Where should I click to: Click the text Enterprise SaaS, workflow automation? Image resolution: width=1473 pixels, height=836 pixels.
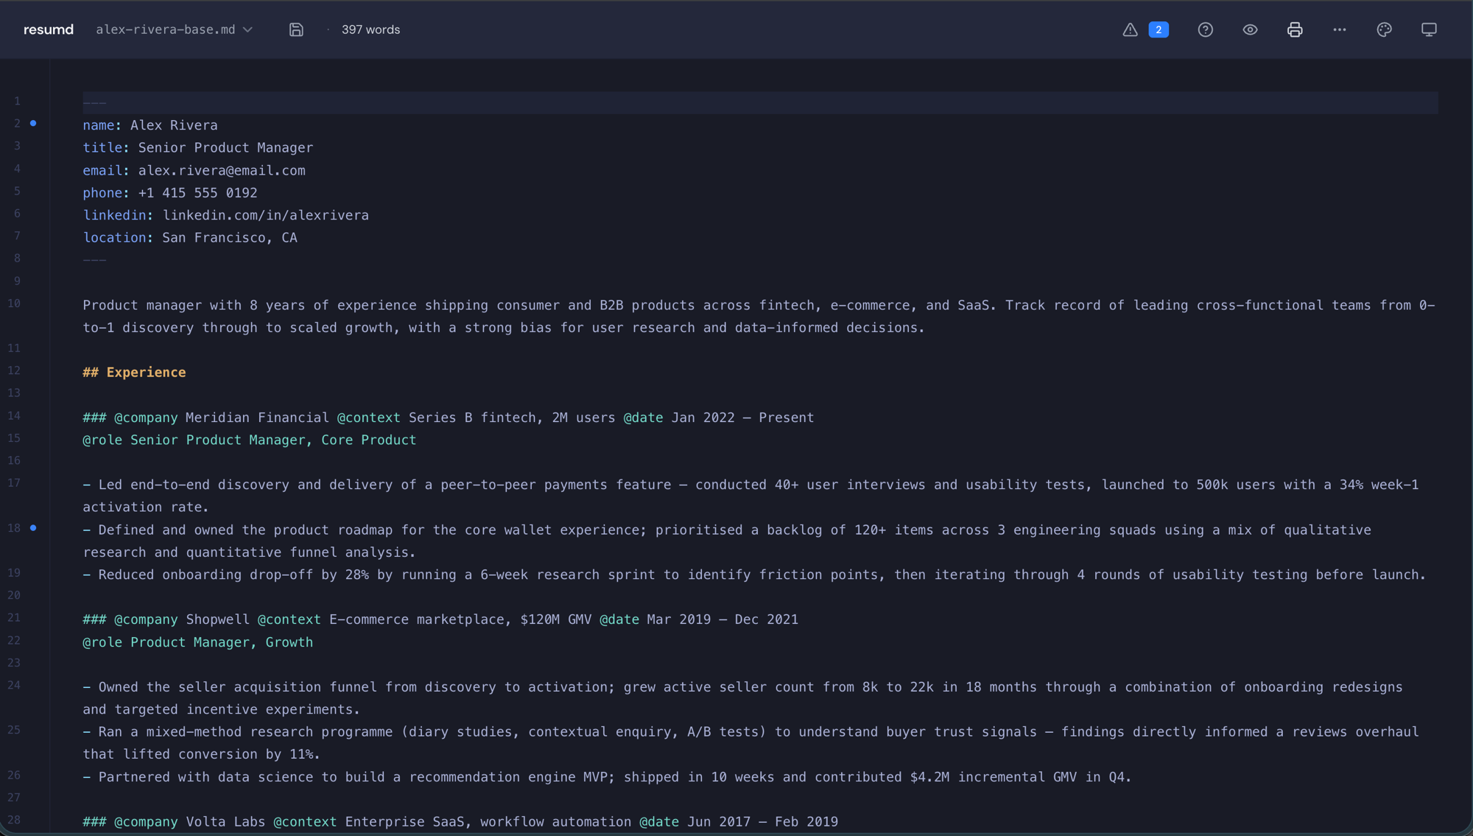pyautogui.click(x=488, y=822)
